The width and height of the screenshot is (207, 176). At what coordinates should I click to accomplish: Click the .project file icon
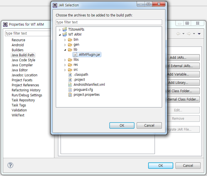tap(70, 80)
